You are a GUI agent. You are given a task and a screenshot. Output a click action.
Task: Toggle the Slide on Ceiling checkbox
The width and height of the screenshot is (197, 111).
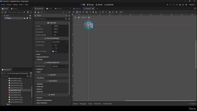pos(53,51)
